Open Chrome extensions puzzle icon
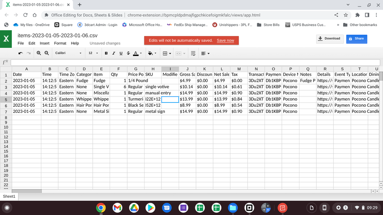The image size is (383, 215). click(357, 15)
